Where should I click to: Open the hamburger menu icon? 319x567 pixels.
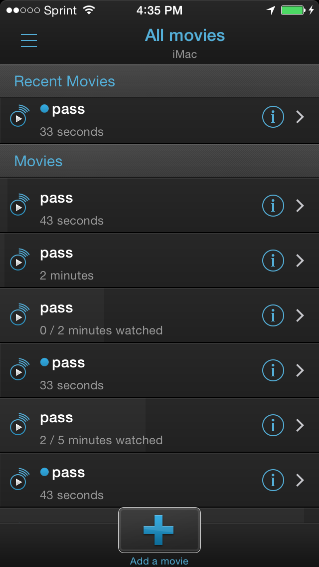click(x=29, y=40)
